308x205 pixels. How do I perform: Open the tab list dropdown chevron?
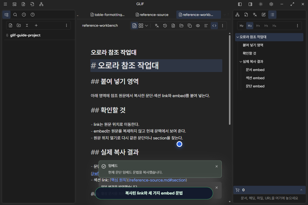point(225,15)
